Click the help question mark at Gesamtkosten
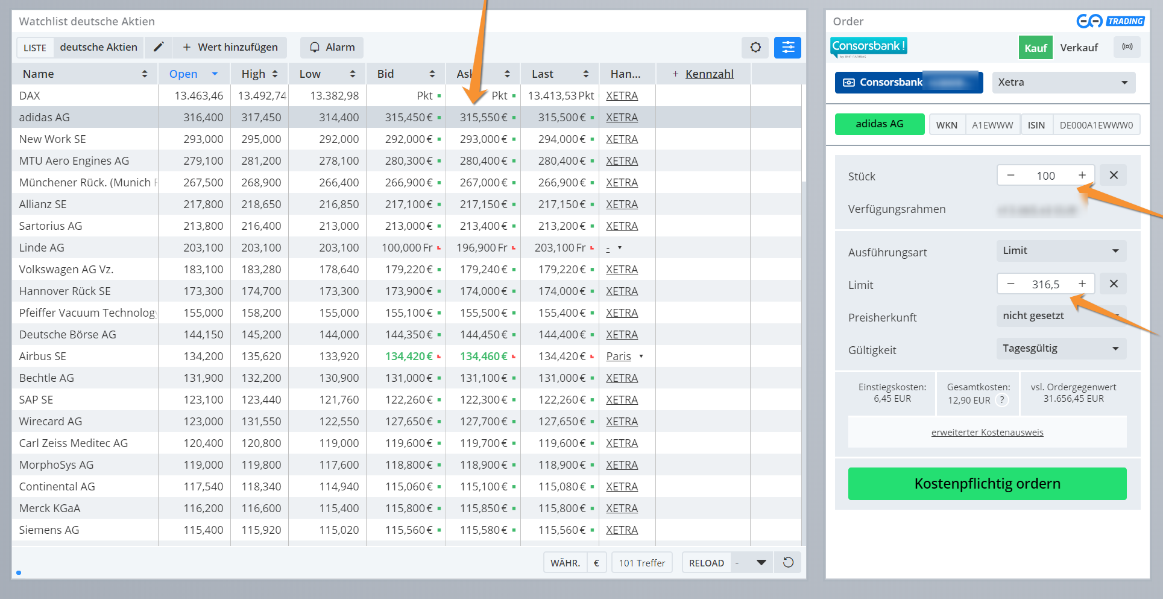 (x=1001, y=400)
